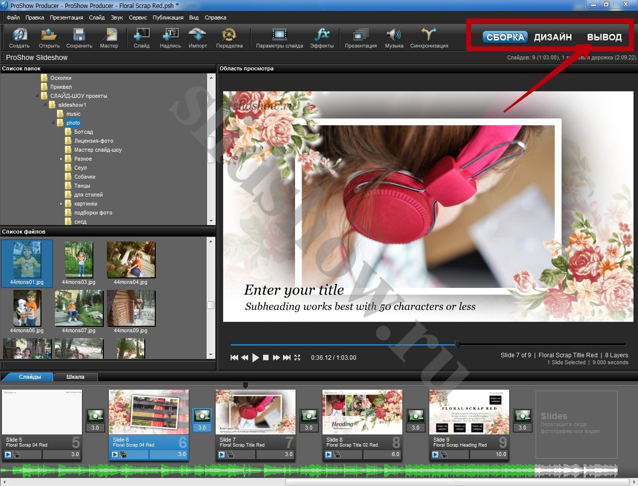Switch workspace to ВЫВОД mode
Screen dimensions: 638x486
604,37
